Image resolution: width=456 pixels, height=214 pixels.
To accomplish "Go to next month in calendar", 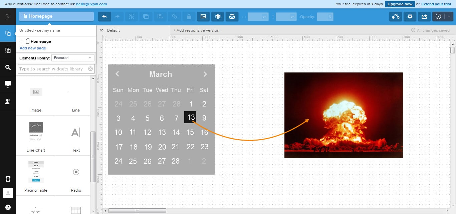I will tap(205, 74).
